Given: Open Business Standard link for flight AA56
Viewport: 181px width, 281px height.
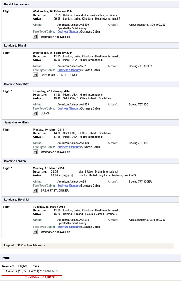Looking at the screenshot, I should [x=69, y=186].
